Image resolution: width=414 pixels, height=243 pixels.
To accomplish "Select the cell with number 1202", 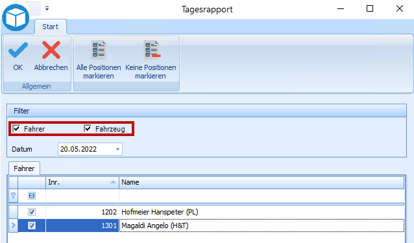I will [x=82, y=212].
